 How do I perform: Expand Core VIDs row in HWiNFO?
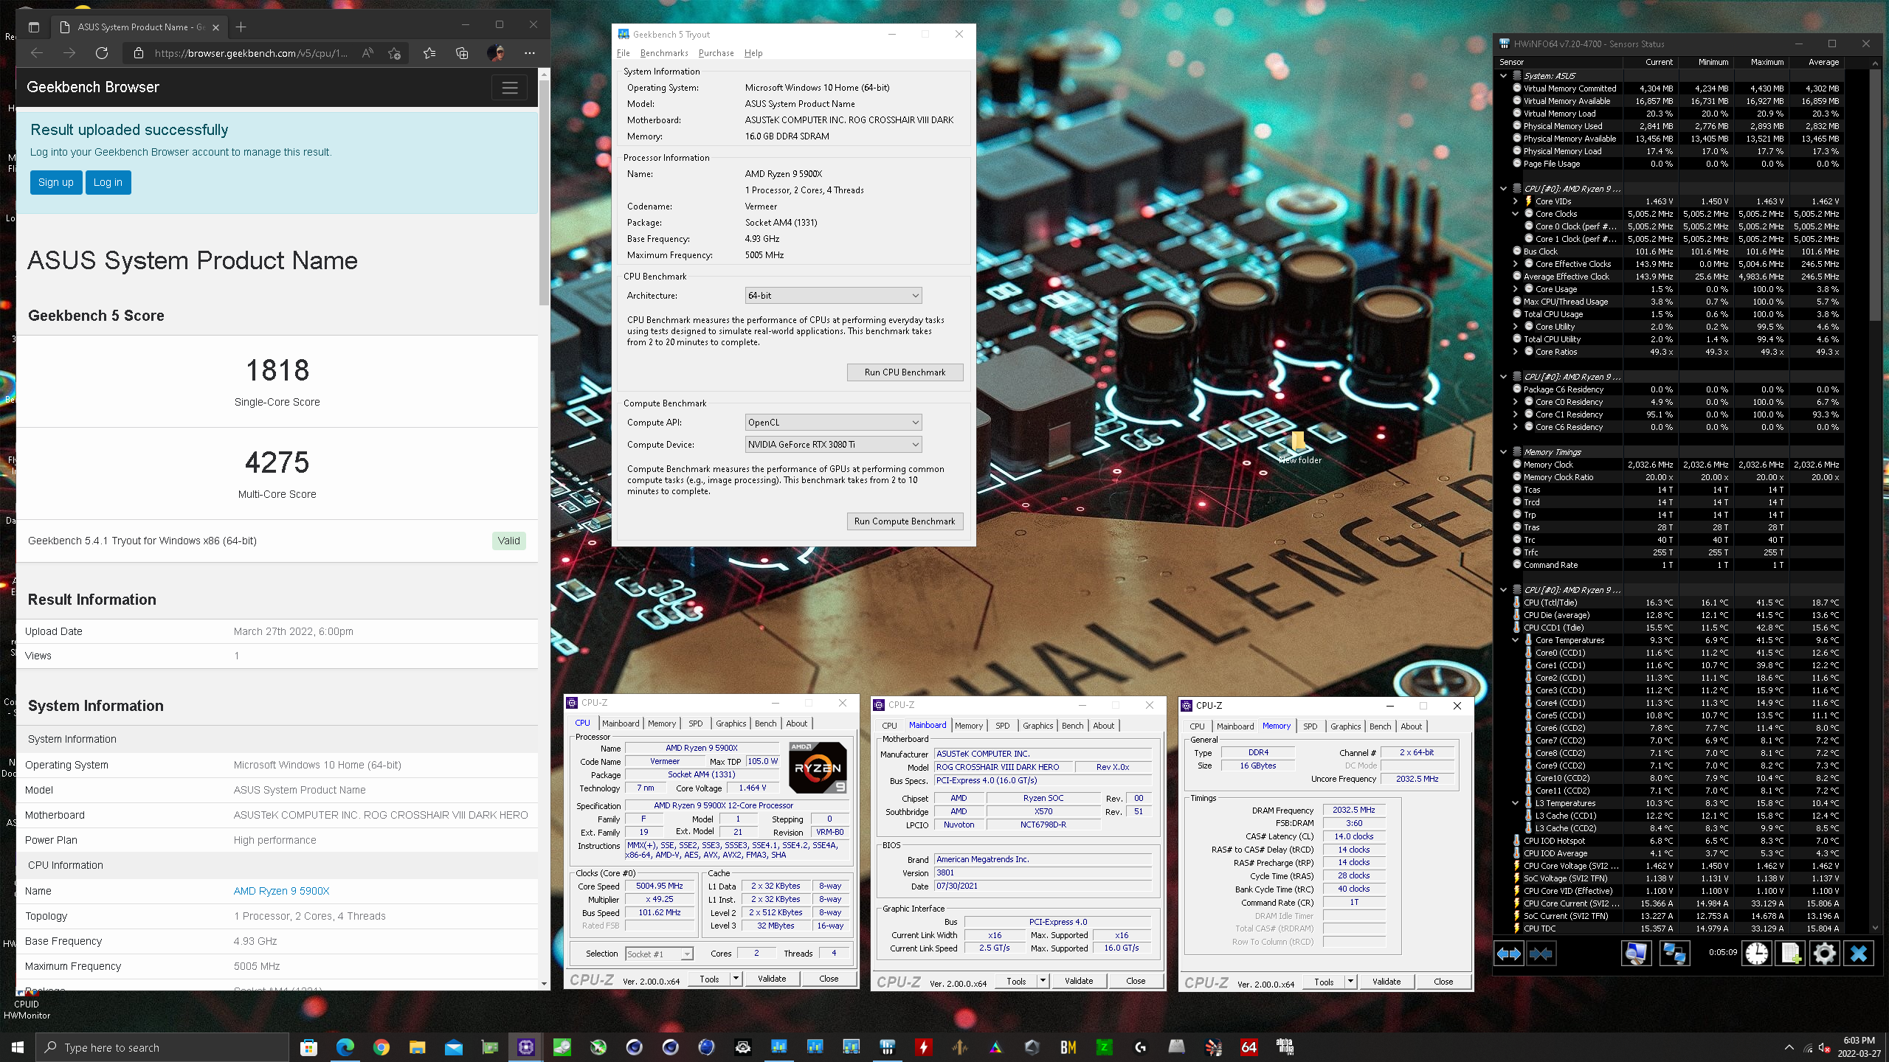click(x=1515, y=201)
